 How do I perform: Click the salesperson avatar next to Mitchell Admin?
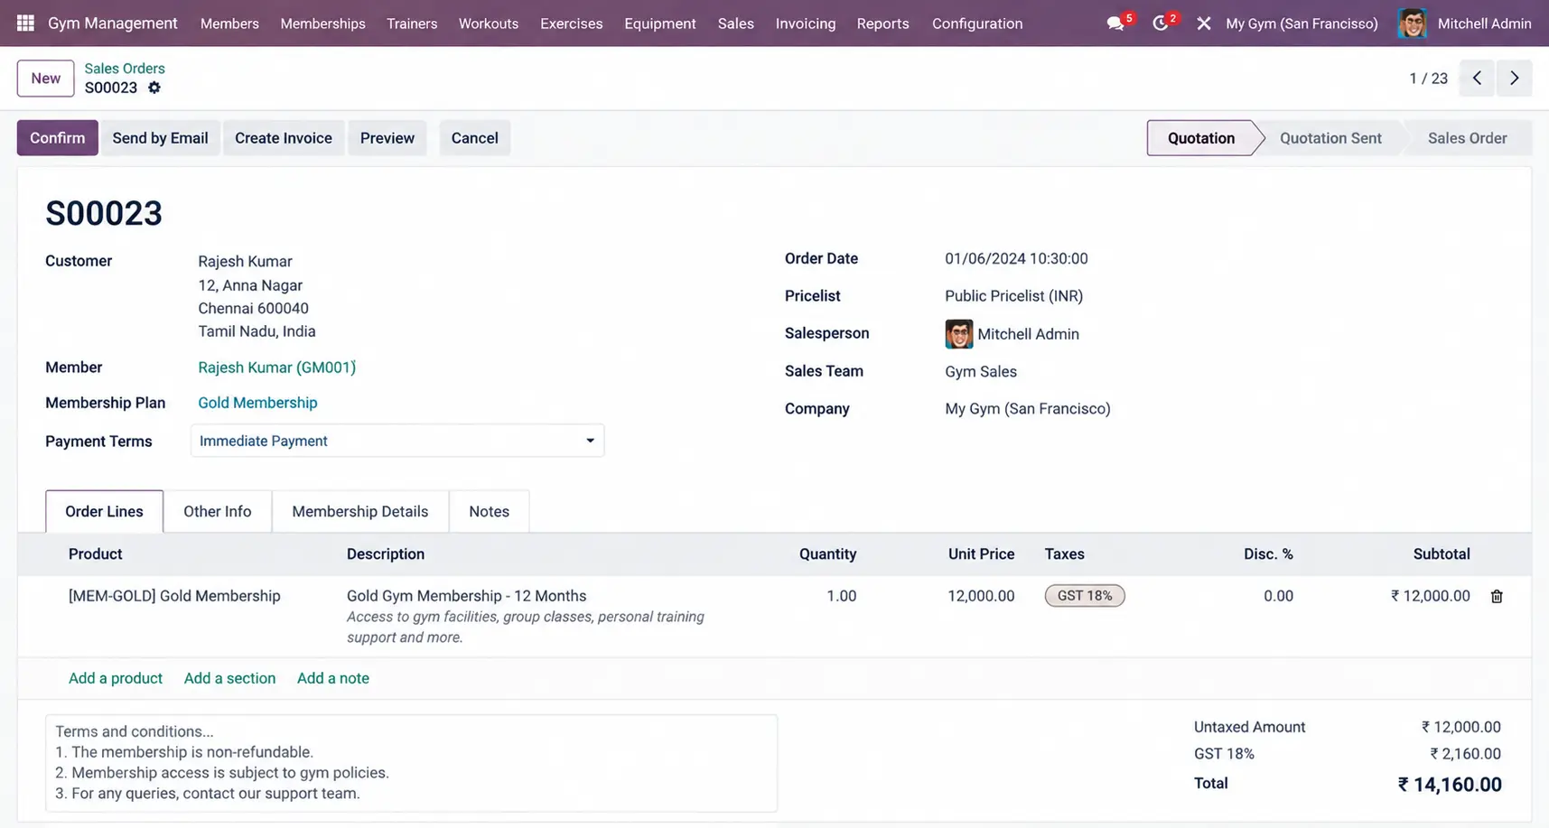point(959,334)
